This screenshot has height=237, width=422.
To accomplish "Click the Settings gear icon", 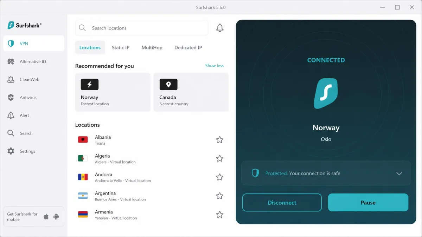I will pos(11,151).
